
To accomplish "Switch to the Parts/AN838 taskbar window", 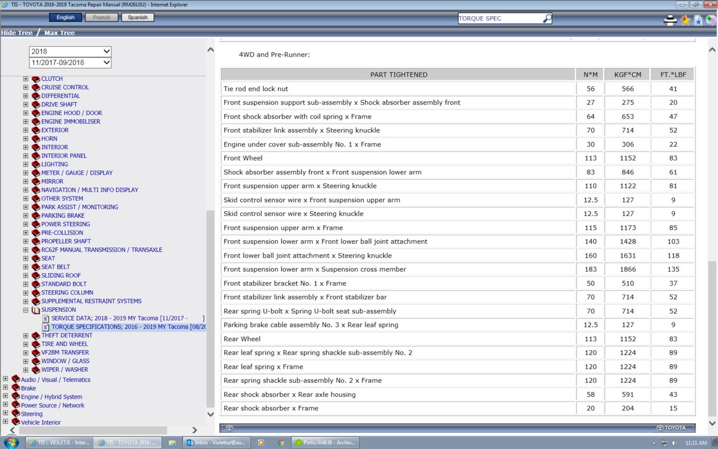I will [x=325, y=442].
